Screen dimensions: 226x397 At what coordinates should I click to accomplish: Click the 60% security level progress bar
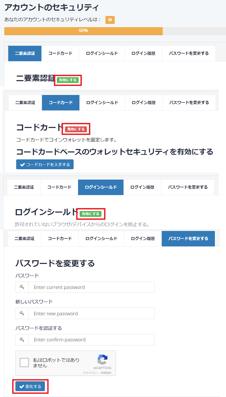[x=83, y=31]
